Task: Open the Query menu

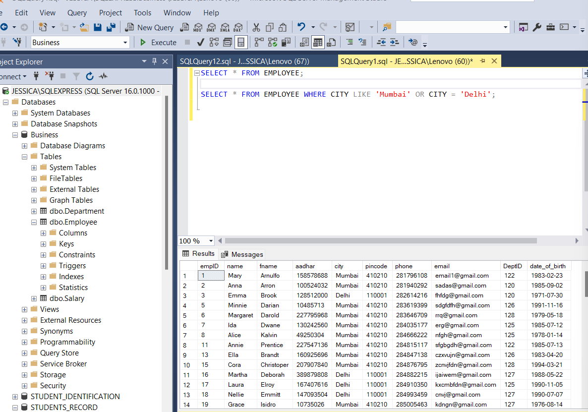Action: (77, 12)
